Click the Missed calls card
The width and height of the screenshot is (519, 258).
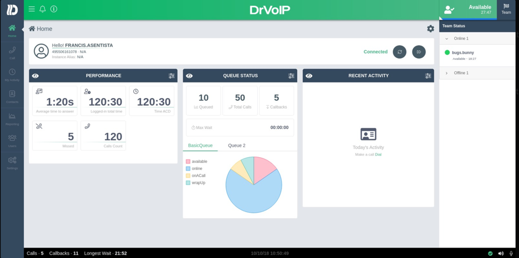coord(55,136)
